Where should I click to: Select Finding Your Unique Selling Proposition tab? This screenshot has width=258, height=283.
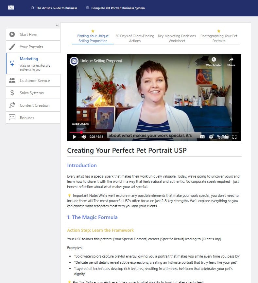point(93,38)
